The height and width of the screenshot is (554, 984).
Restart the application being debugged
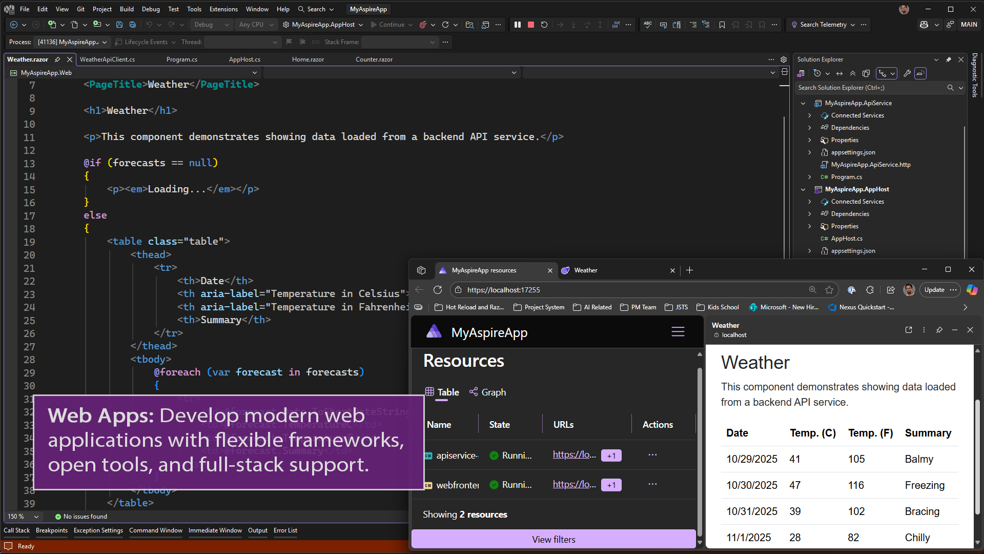[x=544, y=25]
